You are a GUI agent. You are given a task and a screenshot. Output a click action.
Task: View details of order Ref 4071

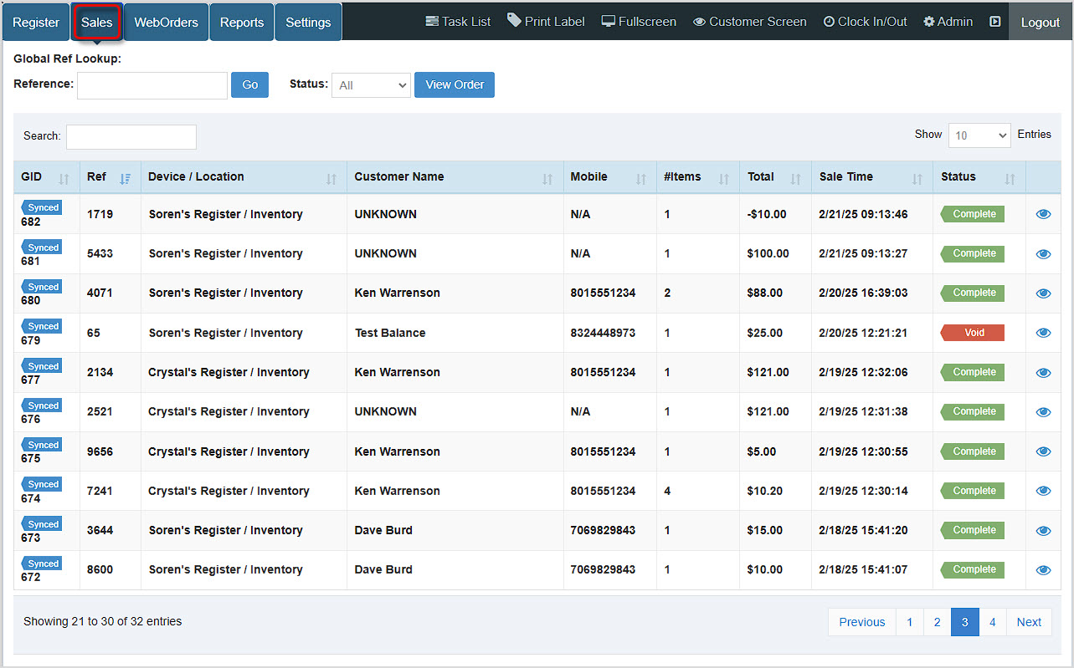pos(1043,293)
